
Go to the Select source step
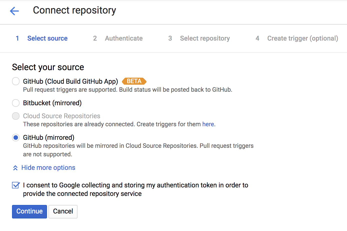[x=47, y=38]
